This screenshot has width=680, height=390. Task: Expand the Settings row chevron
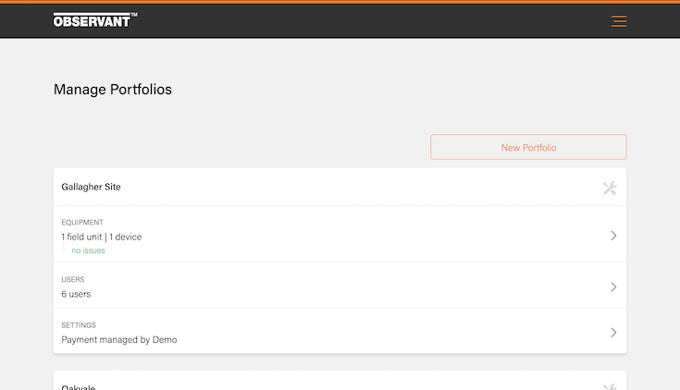(x=612, y=332)
